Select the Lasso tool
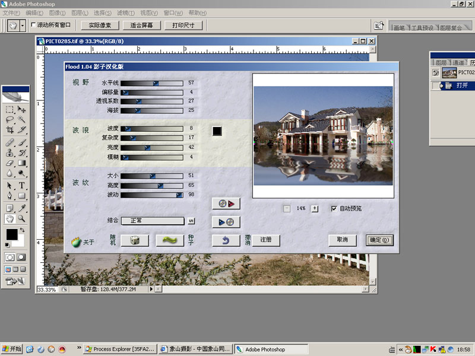Viewport: 475px width, 356px height. (9, 120)
